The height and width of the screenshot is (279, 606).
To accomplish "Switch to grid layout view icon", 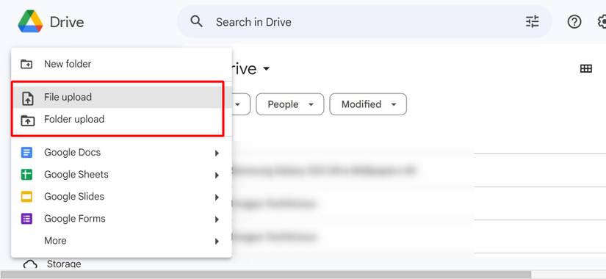I will click(586, 69).
